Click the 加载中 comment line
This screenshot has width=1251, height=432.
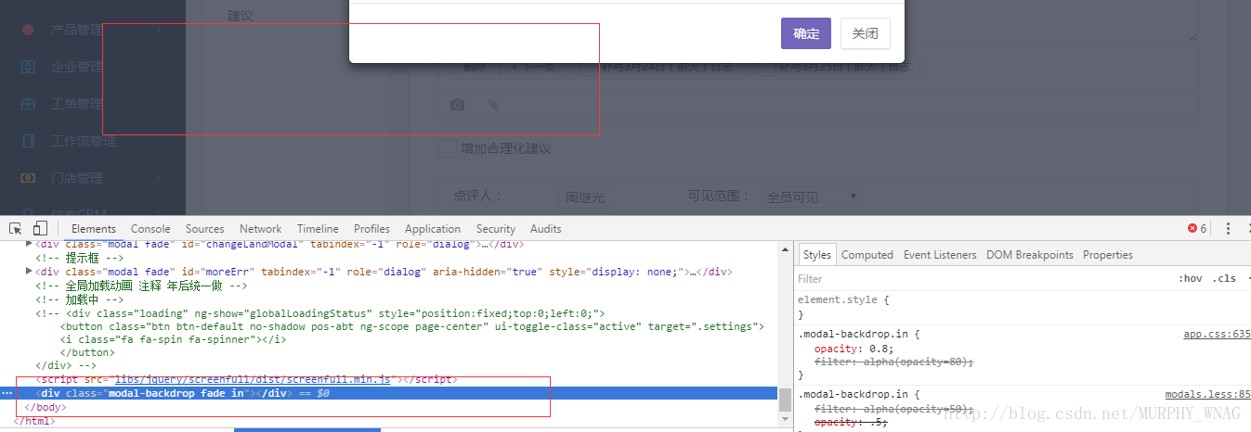point(79,300)
